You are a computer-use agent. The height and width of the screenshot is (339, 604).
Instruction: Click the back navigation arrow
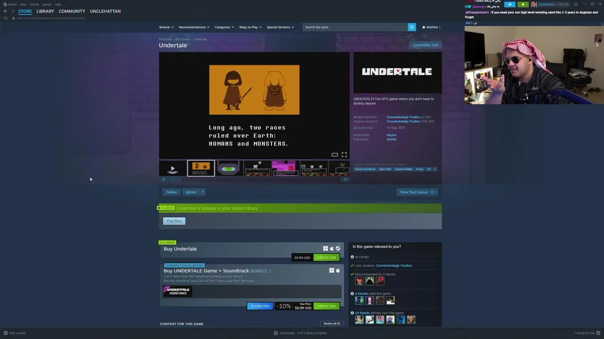tap(5, 11)
